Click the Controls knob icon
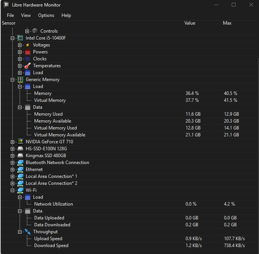Image resolution: width=259 pixels, height=254 pixels. 35,31
